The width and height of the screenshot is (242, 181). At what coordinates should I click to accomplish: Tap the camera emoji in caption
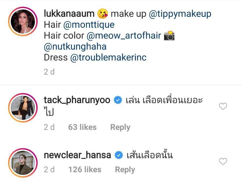(169, 36)
